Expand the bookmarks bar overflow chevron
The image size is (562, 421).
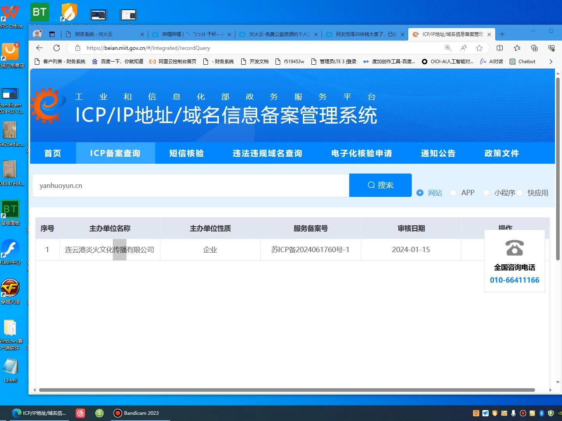pos(551,62)
